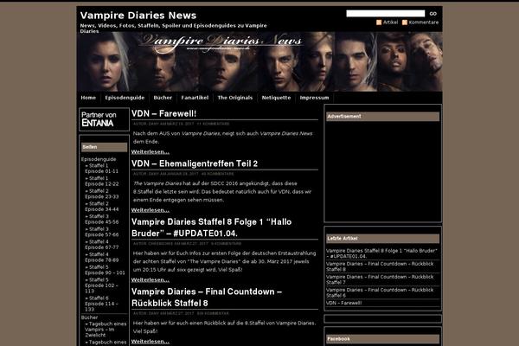The height and width of the screenshot is (346, 519).
Task: Open VDN – Ehemaligentreffen Teil 2 headline
Action: [x=195, y=163]
